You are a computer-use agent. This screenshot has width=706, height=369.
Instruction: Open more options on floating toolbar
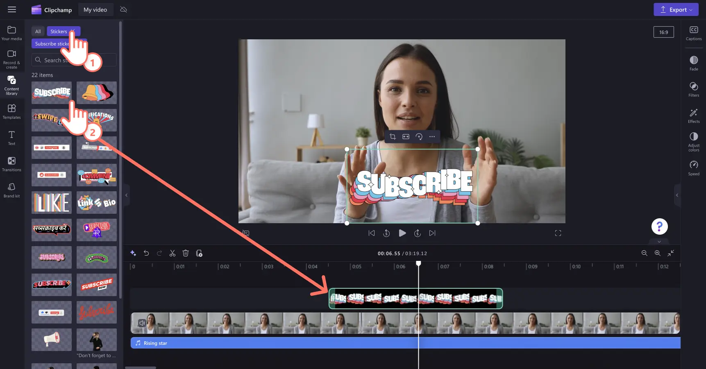pyautogui.click(x=432, y=136)
